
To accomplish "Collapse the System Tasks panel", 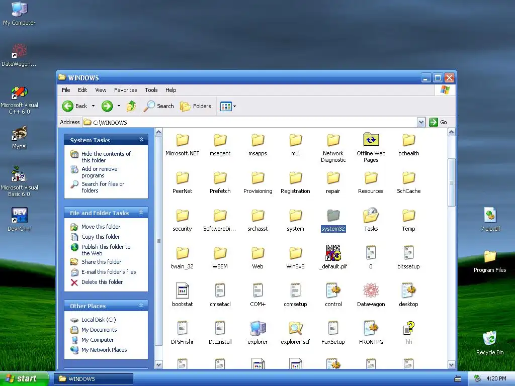I will tap(141, 140).
